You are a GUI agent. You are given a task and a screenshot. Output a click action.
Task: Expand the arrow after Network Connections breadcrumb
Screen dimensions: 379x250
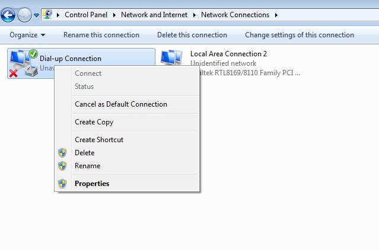coord(276,15)
